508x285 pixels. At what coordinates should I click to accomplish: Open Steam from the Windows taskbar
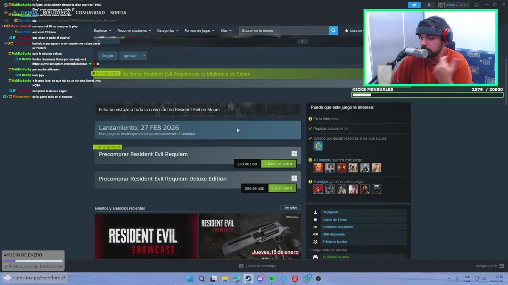pyautogui.click(x=248, y=279)
